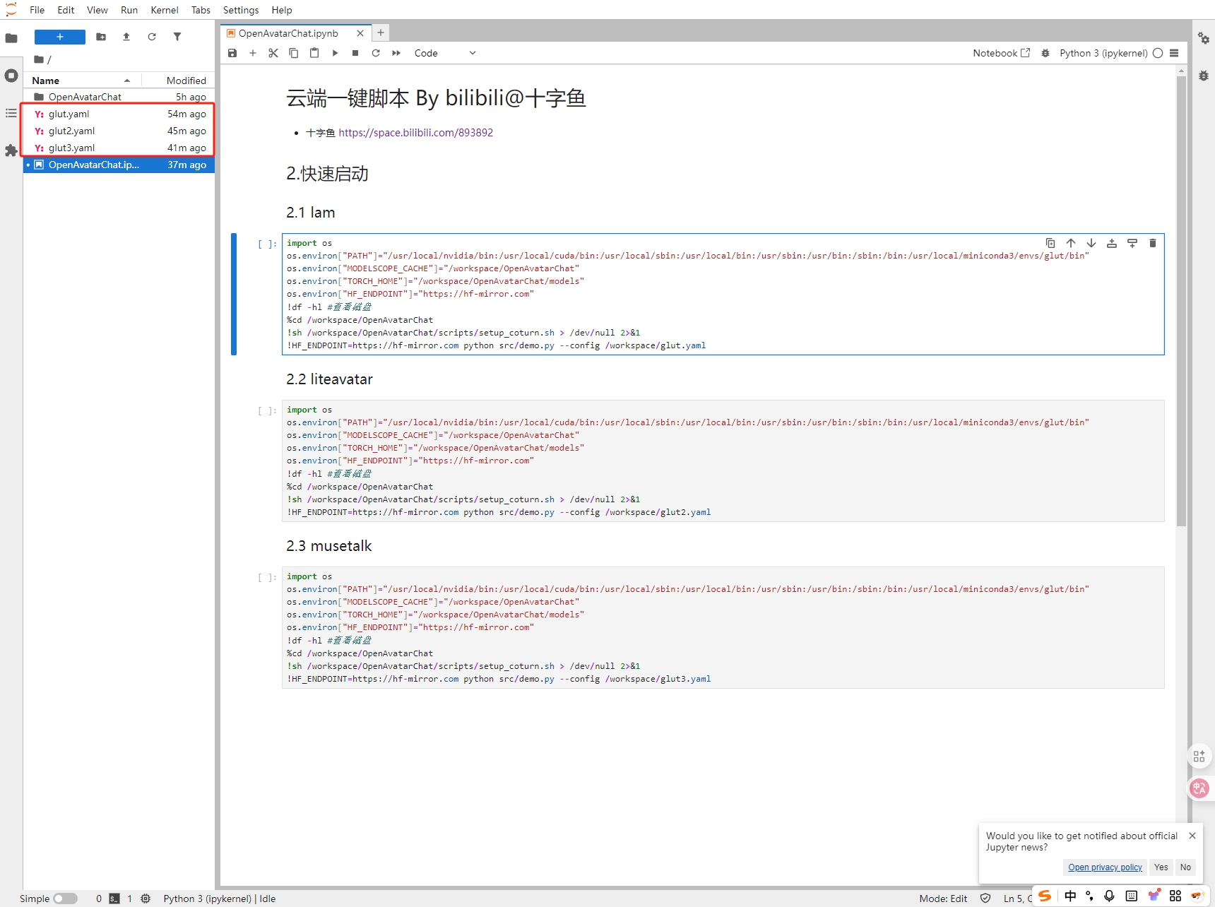Click the blue New Launcher button
The image size is (1215, 907).
pyautogui.click(x=60, y=37)
